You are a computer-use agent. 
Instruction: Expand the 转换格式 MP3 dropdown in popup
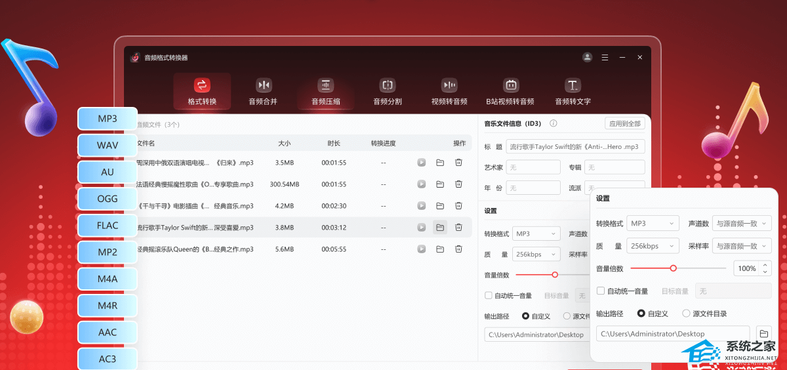tap(652, 224)
